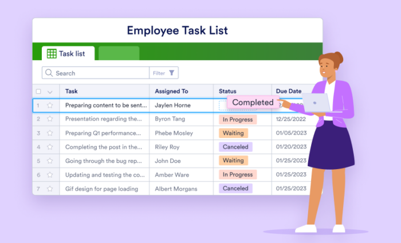The width and height of the screenshot is (401, 243).
Task: Click assignee Albert Morgans
Action: pyautogui.click(x=176, y=189)
